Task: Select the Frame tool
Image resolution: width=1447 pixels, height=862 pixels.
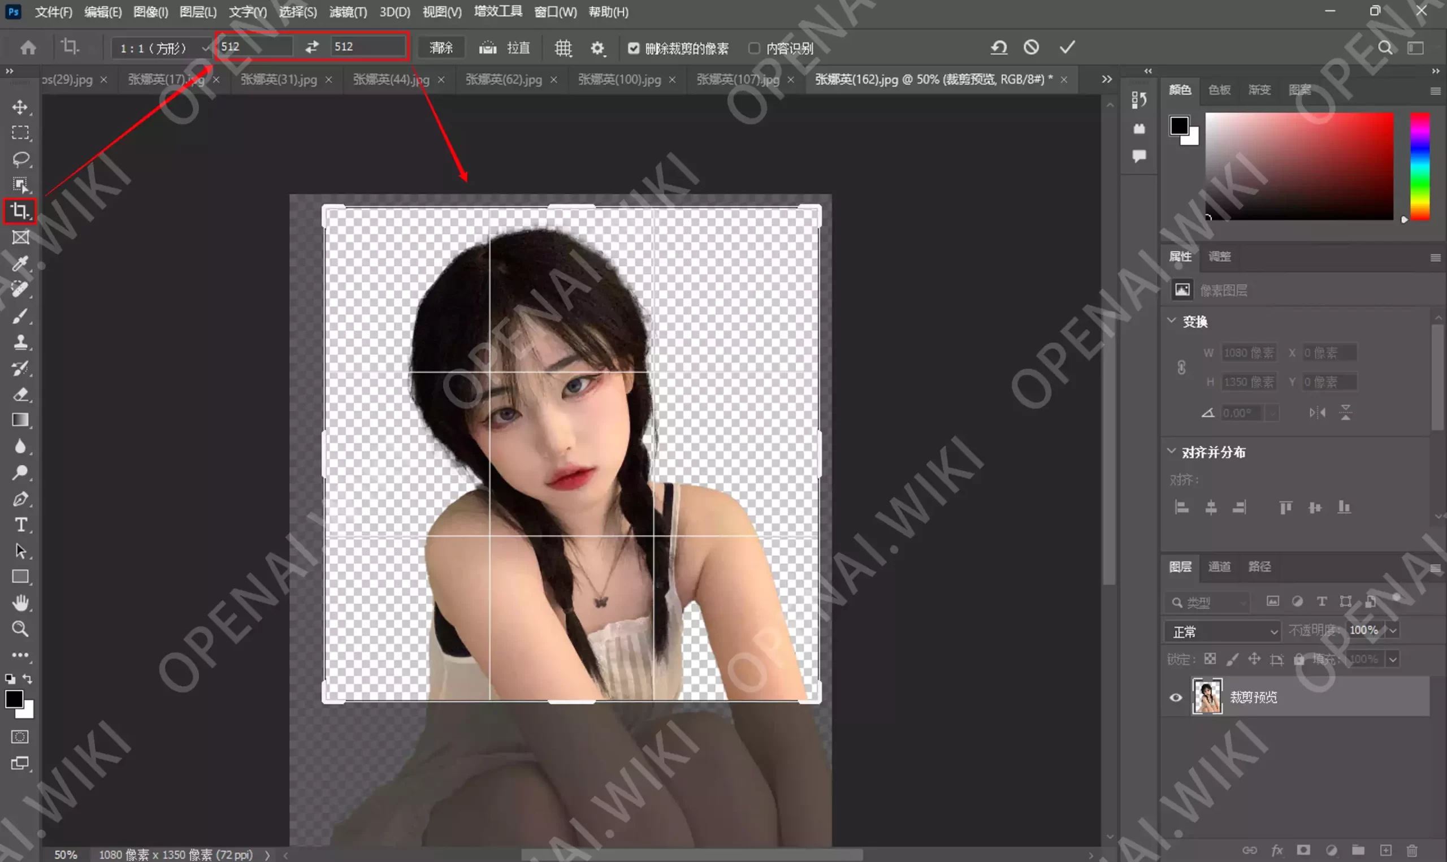Action: click(x=20, y=237)
